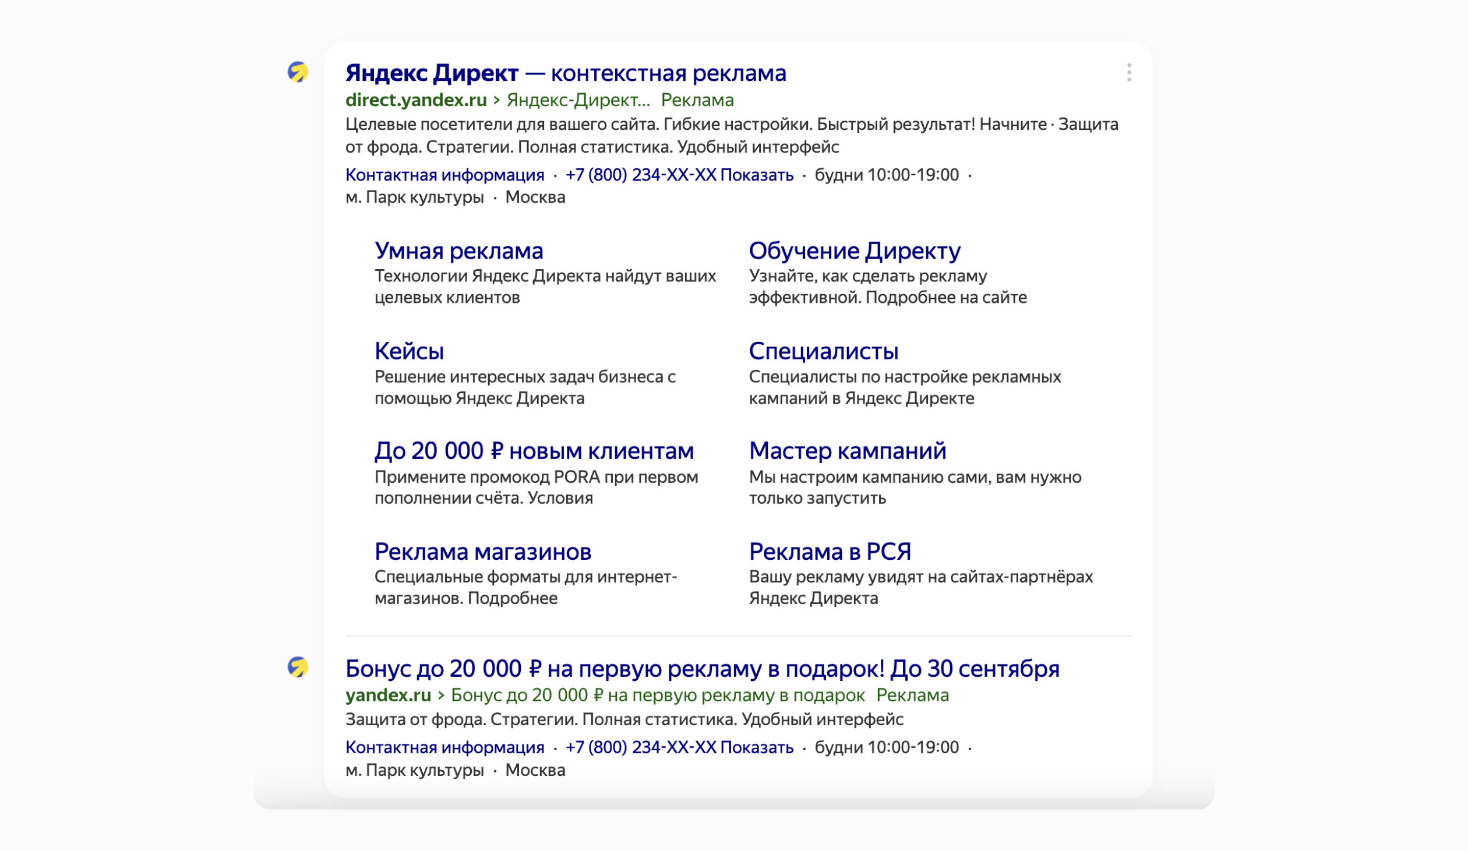Open the 'Кейсы' sitelink
This screenshot has height=851, width=1468.
point(409,351)
